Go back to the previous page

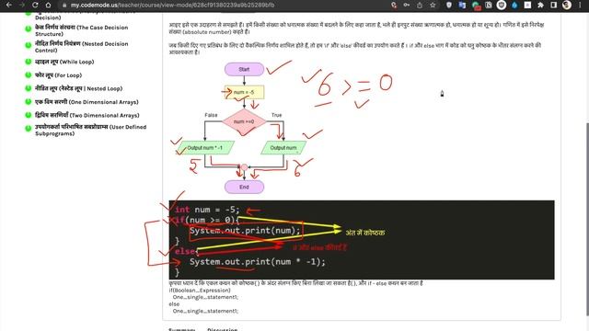pyautogui.click(x=9, y=5)
